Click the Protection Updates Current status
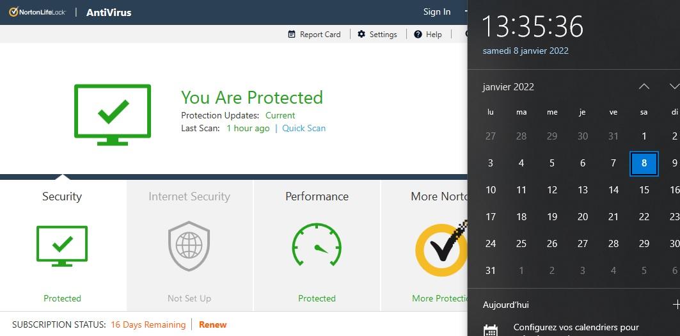 pyautogui.click(x=280, y=115)
